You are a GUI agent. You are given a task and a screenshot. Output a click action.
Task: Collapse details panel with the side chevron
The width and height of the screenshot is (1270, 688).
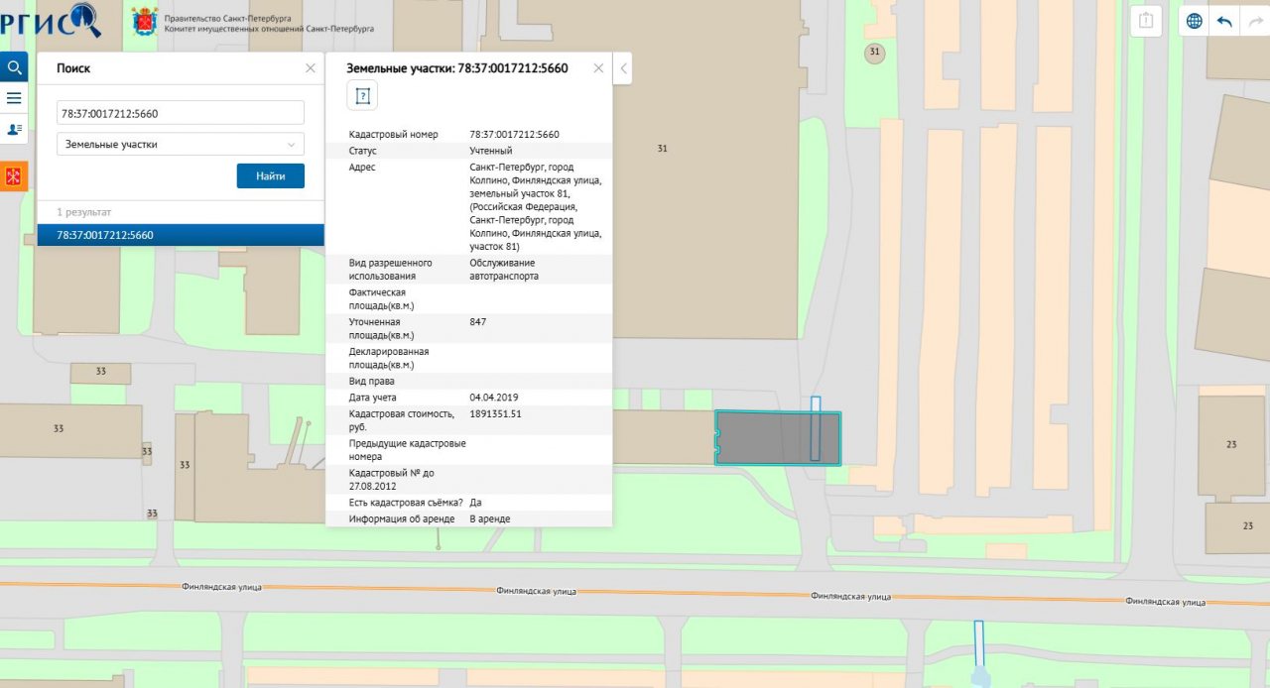pyautogui.click(x=623, y=68)
